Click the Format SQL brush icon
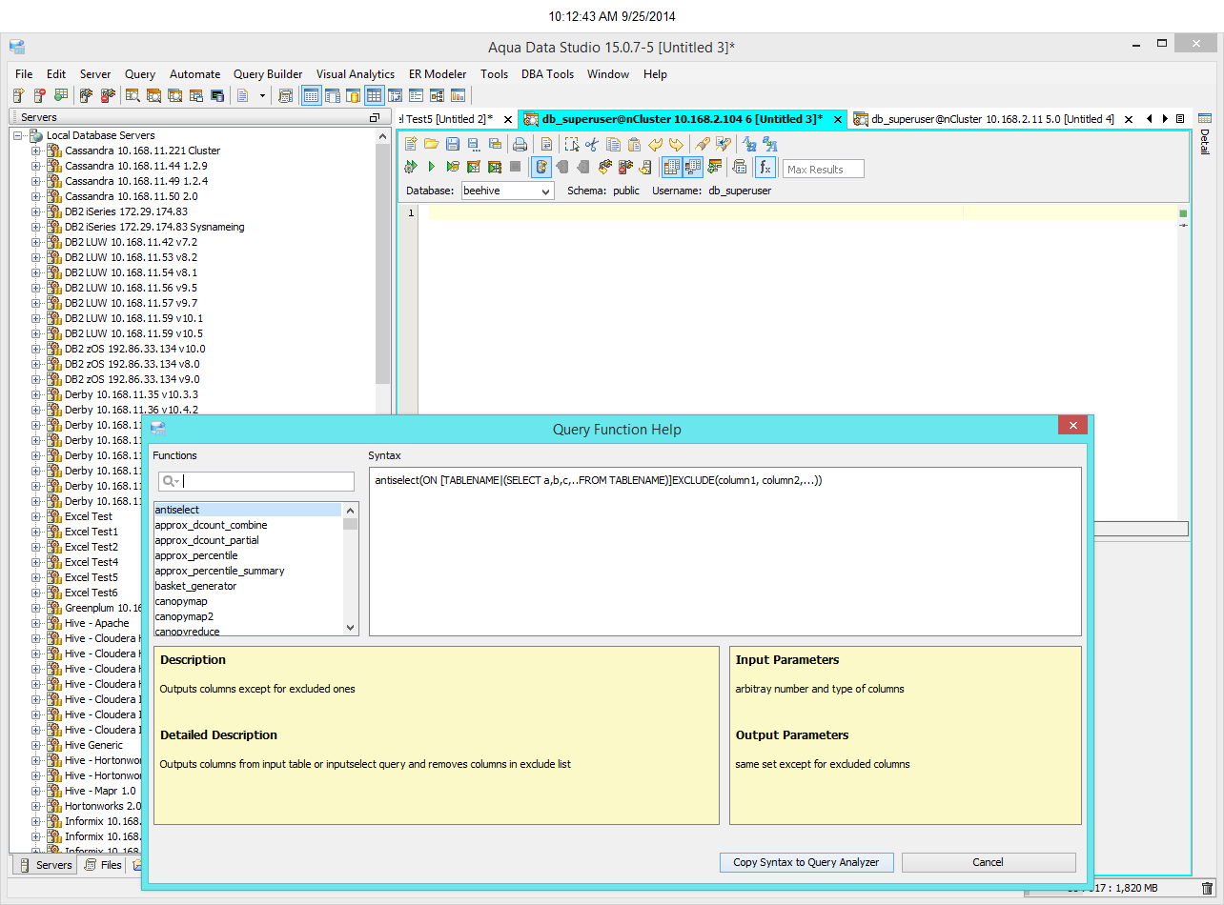 [702, 144]
